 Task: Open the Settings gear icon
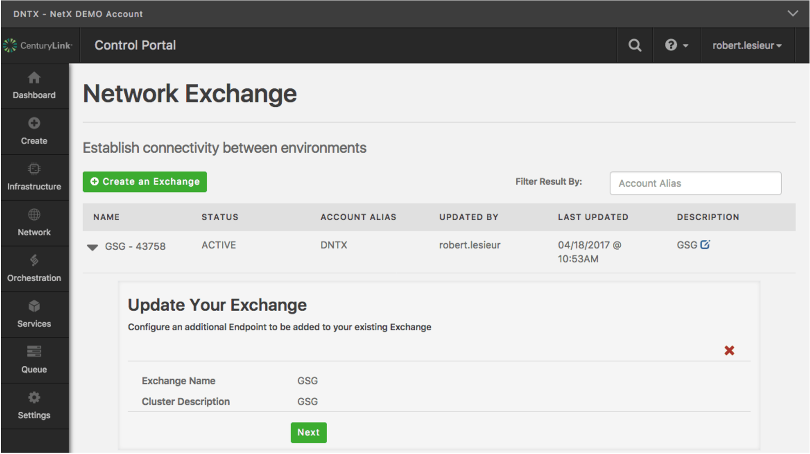34,397
